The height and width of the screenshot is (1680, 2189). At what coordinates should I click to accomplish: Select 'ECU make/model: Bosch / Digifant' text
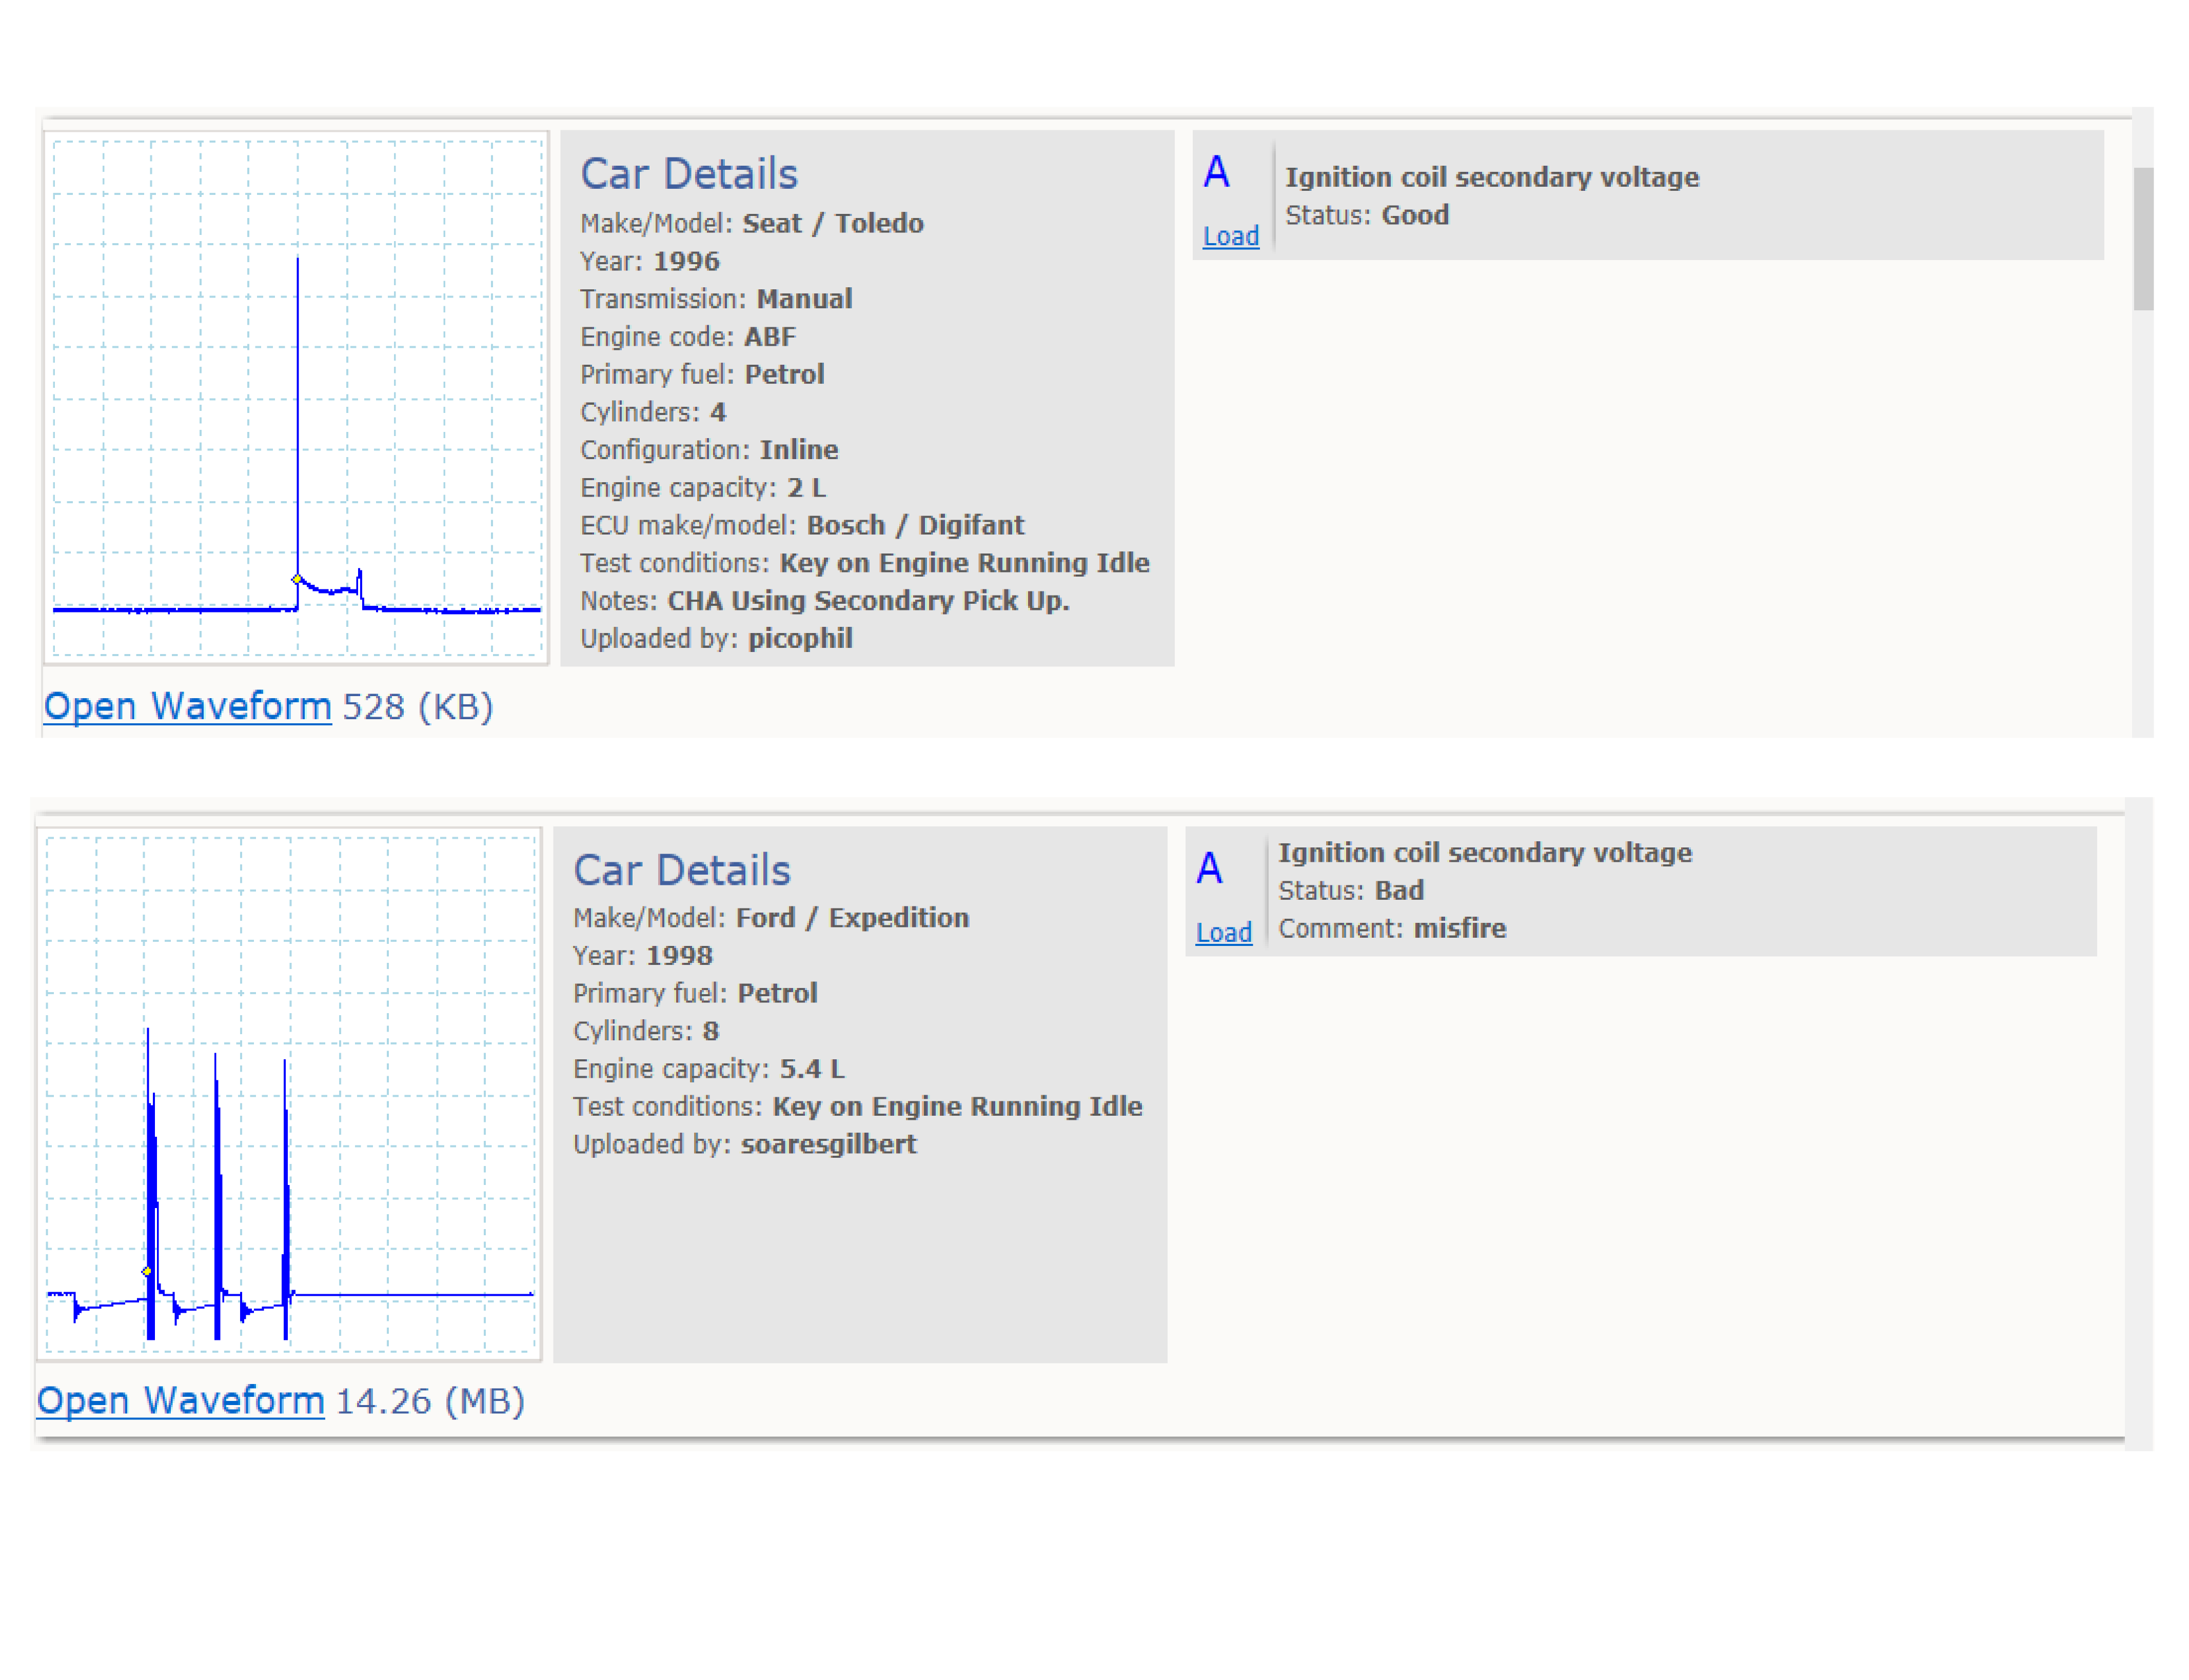click(802, 525)
